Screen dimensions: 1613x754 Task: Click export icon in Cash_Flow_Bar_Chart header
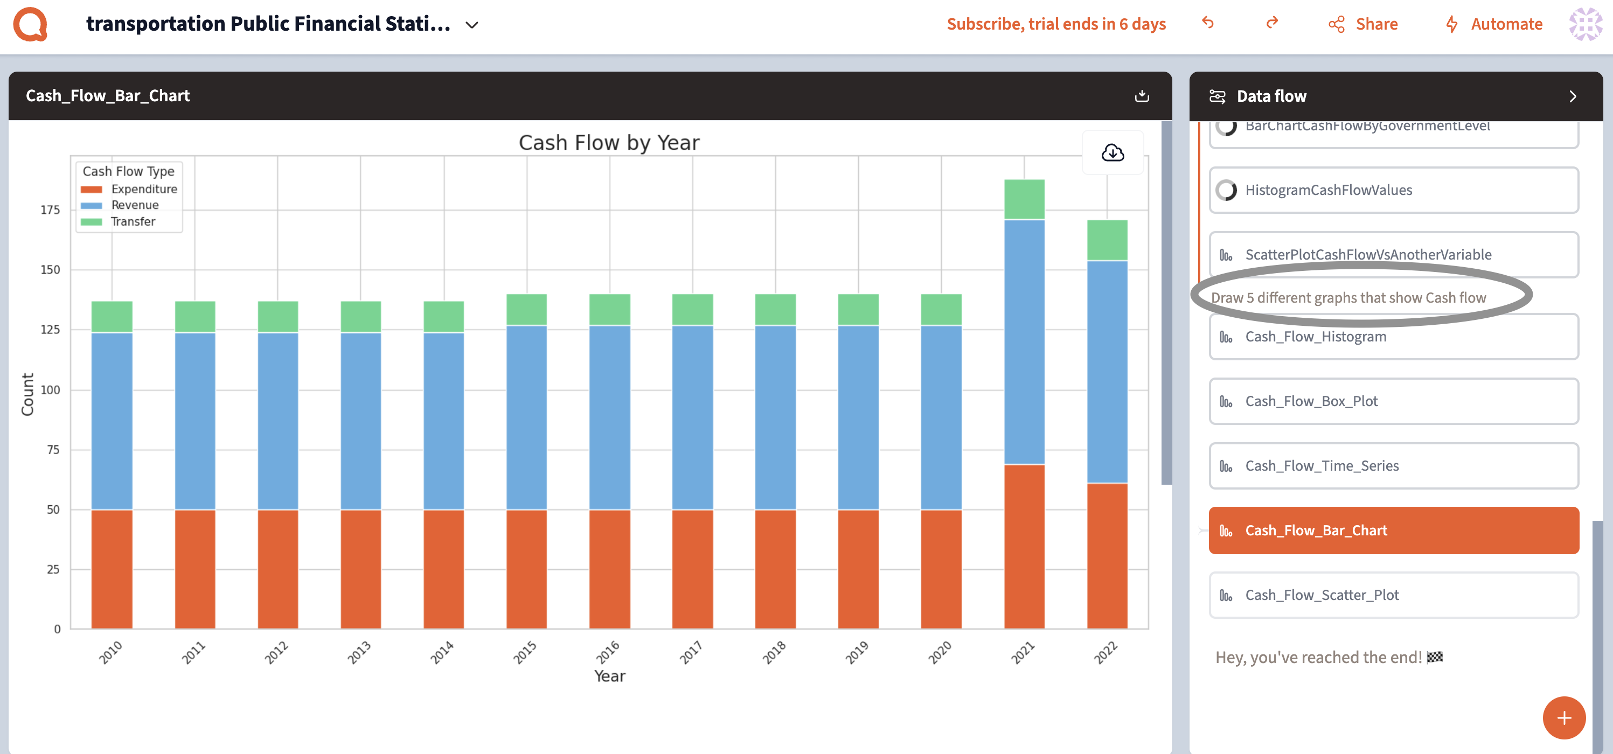point(1142,96)
